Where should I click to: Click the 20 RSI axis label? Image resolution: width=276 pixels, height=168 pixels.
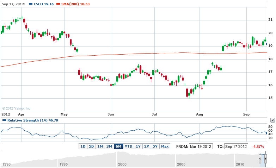270,138
